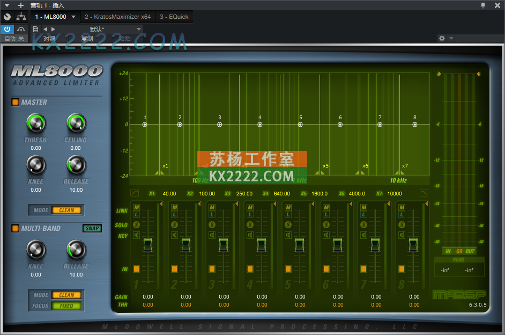Image resolution: width=505 pixels, height=335 pixels.
Task: Click the multi-band KNEE knob
Action: tap(36, 250)
